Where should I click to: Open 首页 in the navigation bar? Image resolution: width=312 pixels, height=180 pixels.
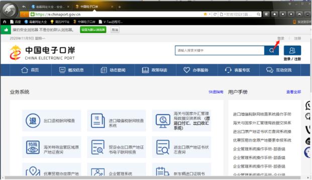point(30,70)
